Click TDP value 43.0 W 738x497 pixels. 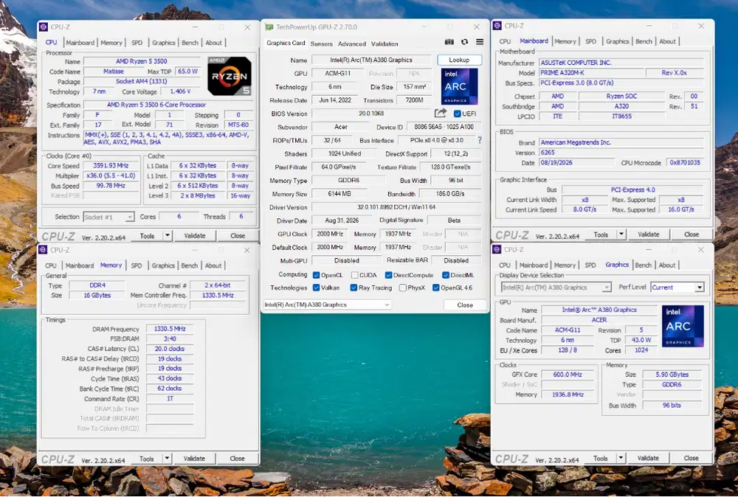click(x=641, y=340)
